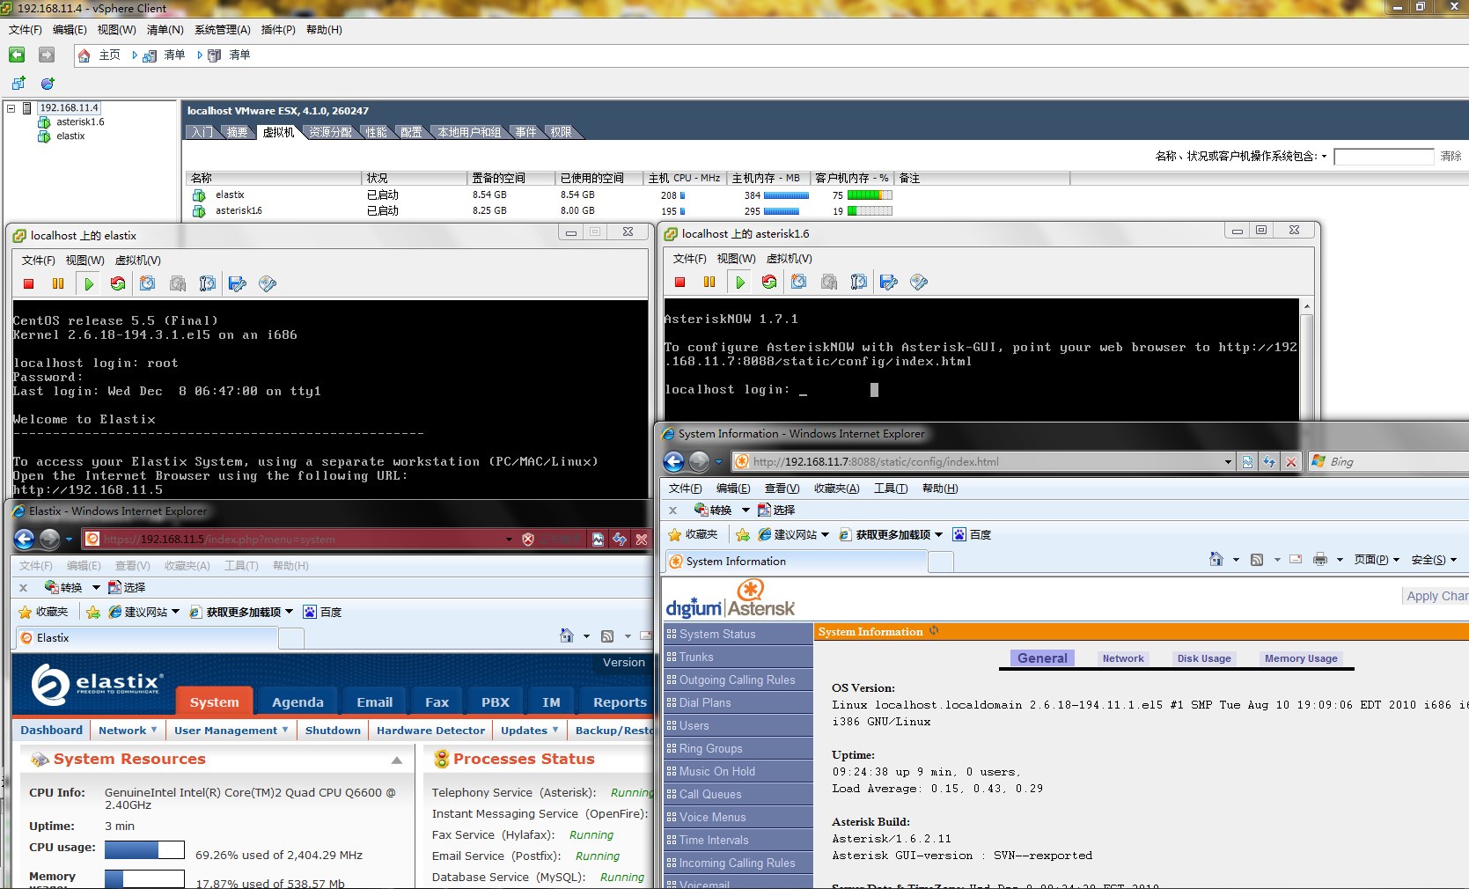Take snapshot in asterisk1.6 console toolbar
The image size is (1469, 889).
[x=799, y=282]
